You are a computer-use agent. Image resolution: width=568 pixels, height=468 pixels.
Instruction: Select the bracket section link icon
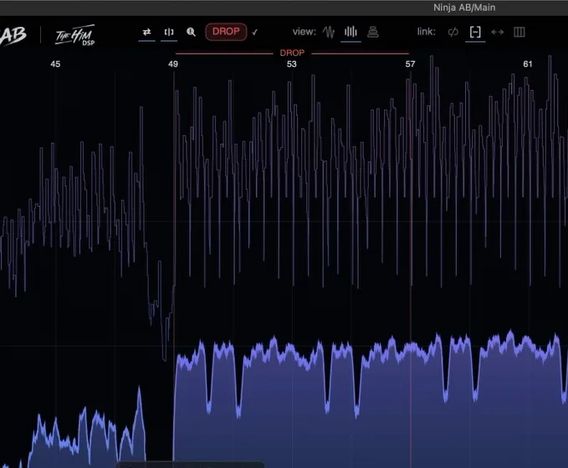click(x=475, y=33)
